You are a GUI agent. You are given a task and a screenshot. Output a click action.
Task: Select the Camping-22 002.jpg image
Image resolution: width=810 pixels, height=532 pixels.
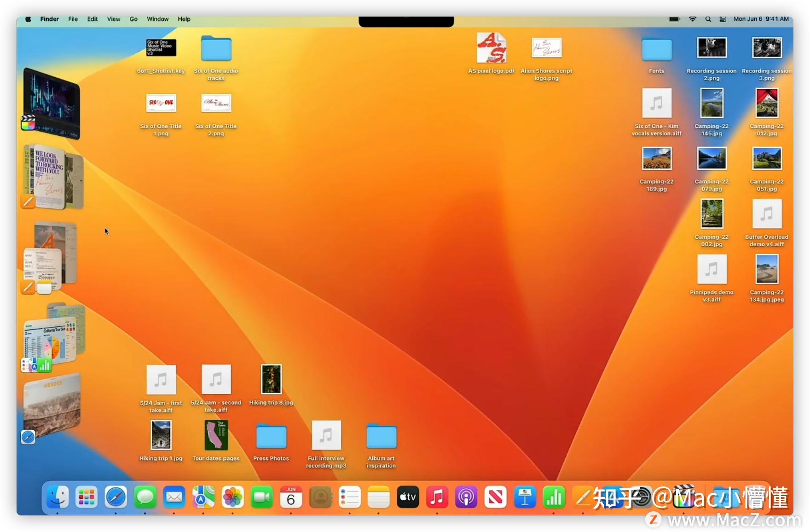point(712,223)
